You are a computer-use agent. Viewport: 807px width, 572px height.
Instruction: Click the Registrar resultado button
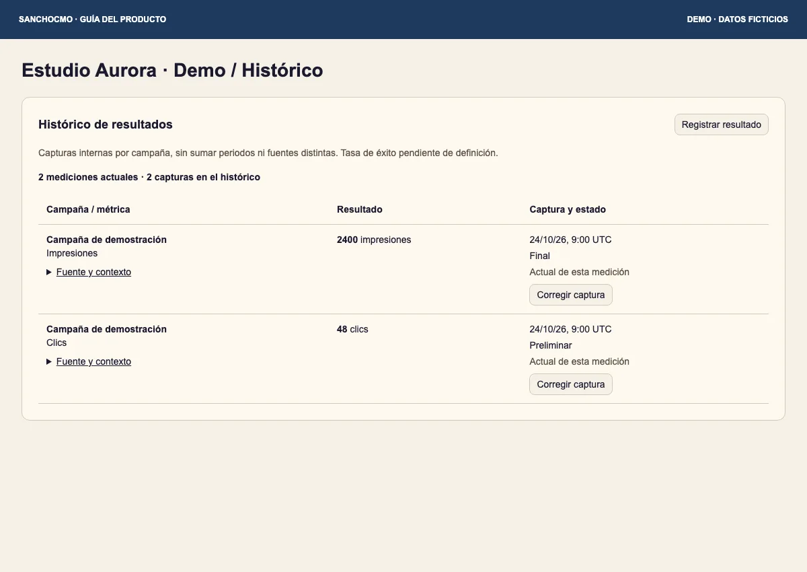tap(722, 124)
